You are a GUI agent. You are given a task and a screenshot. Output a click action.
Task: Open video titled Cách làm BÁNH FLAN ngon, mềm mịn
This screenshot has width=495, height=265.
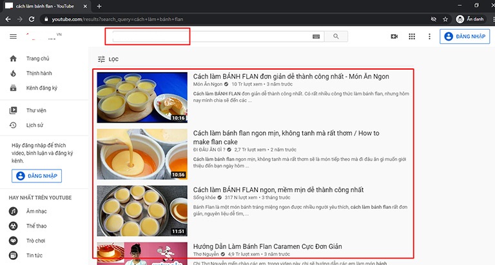point(278,190)
